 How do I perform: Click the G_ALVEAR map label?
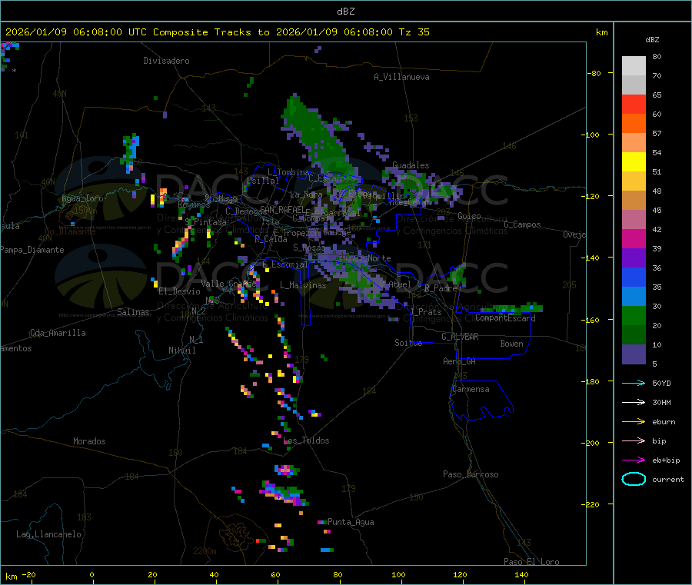tap(460, 337)
